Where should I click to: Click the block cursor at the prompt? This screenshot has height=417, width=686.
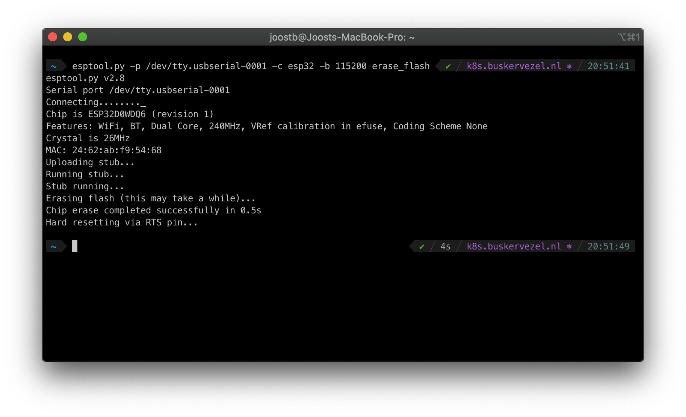pos(75,246)
